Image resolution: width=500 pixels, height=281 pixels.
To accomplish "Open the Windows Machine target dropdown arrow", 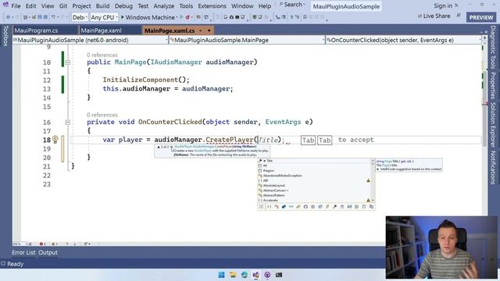I will tap(177, 17).
